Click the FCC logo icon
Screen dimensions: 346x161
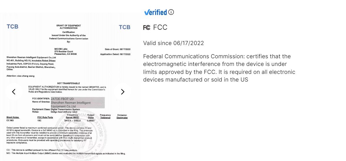tap(147, 28)
